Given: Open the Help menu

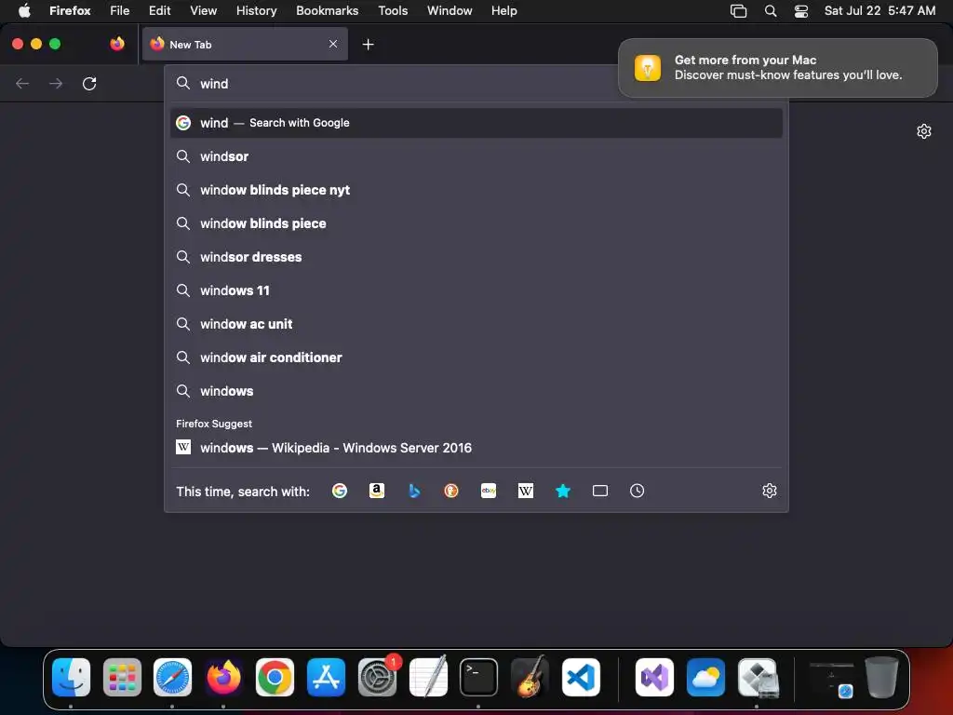Looking at the screenshot, I should [x=503, y=10].
